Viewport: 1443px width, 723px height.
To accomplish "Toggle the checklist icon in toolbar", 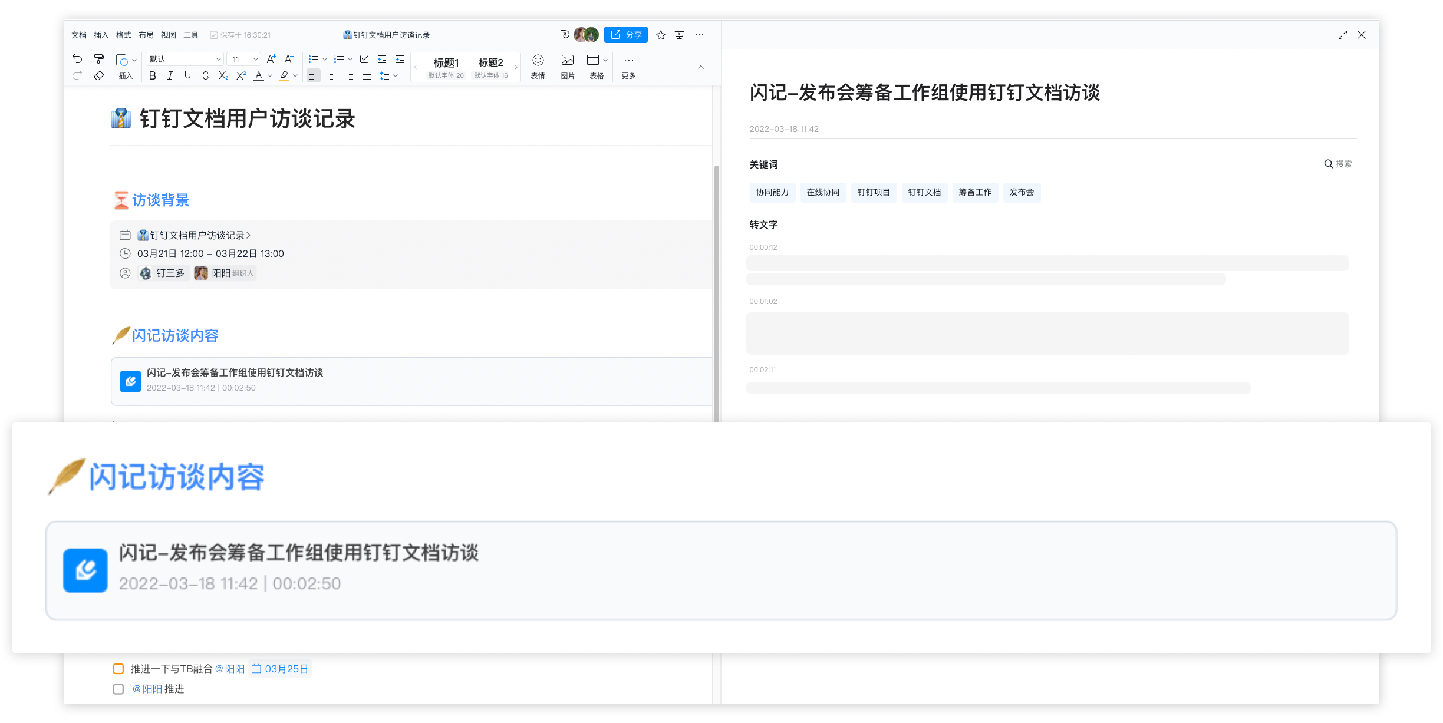I will [364, 58].
